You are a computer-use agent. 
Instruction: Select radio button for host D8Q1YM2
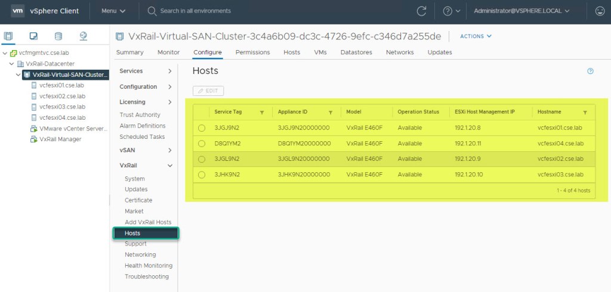(x=202, y=144)
